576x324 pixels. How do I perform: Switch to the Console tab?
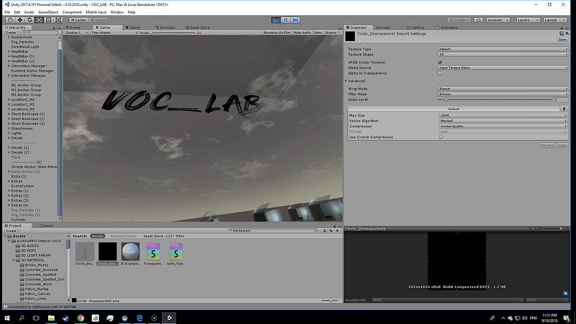tap(44, 226)
